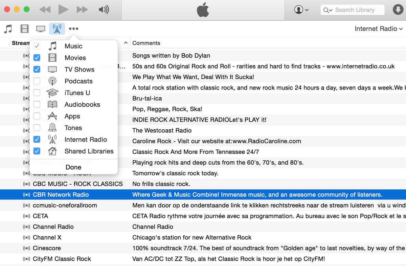Screen dimensions: 406x266
Task: Click 'The Westcoast Radio' comment
Action: 162,130
